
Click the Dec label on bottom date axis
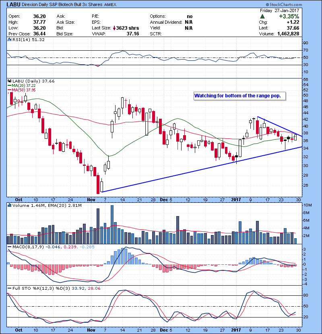pos(164,330)
